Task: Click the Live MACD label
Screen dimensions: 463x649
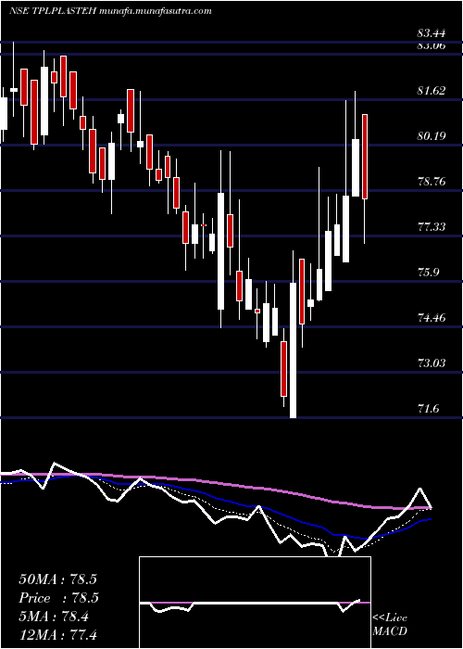Action: pyautogui.click(x=390, y=625)
